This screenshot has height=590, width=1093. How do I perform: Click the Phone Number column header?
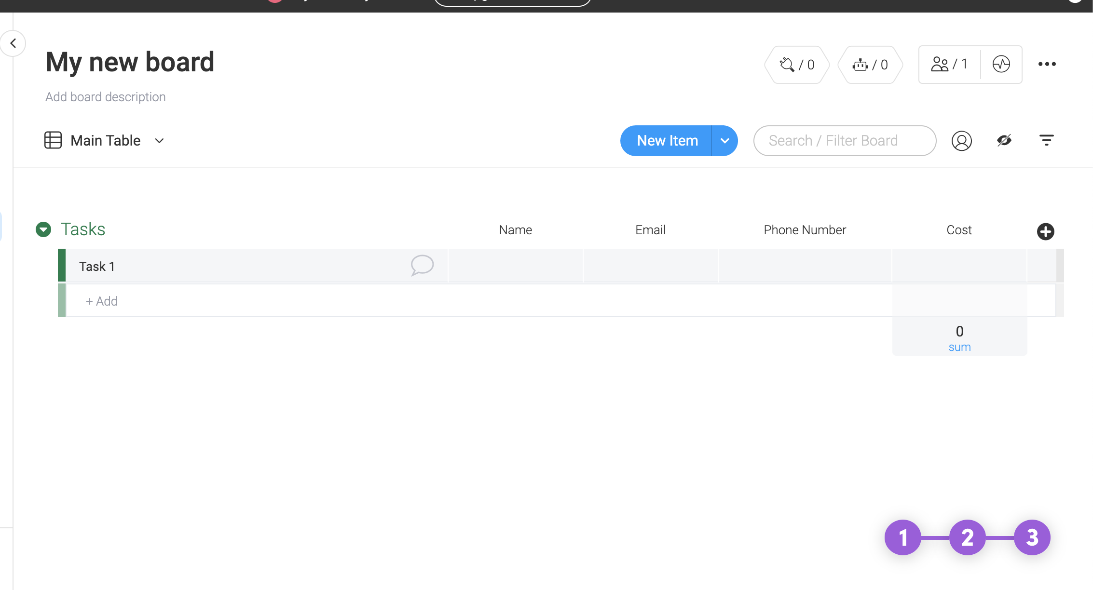(805, 230)
